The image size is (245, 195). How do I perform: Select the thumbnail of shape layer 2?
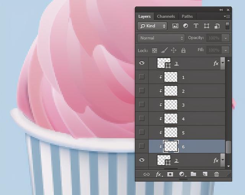tap(164, 160)
